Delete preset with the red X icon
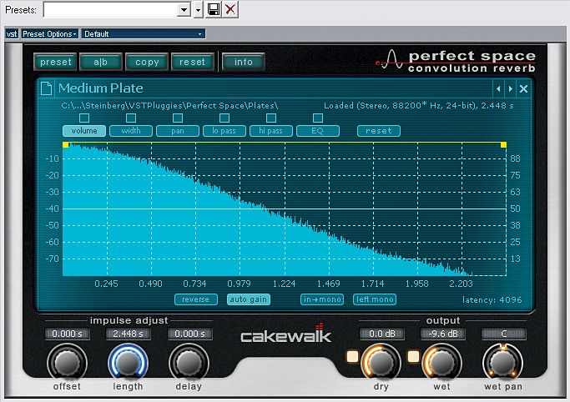Image resolution: width=570 pixels, height=402 pixels. [230, 9]
